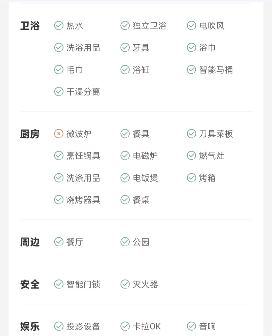The width and height of the screenshot is (272, 336).
Task: Click the 智能门锁 amenity text
Action: click(83, 284)
